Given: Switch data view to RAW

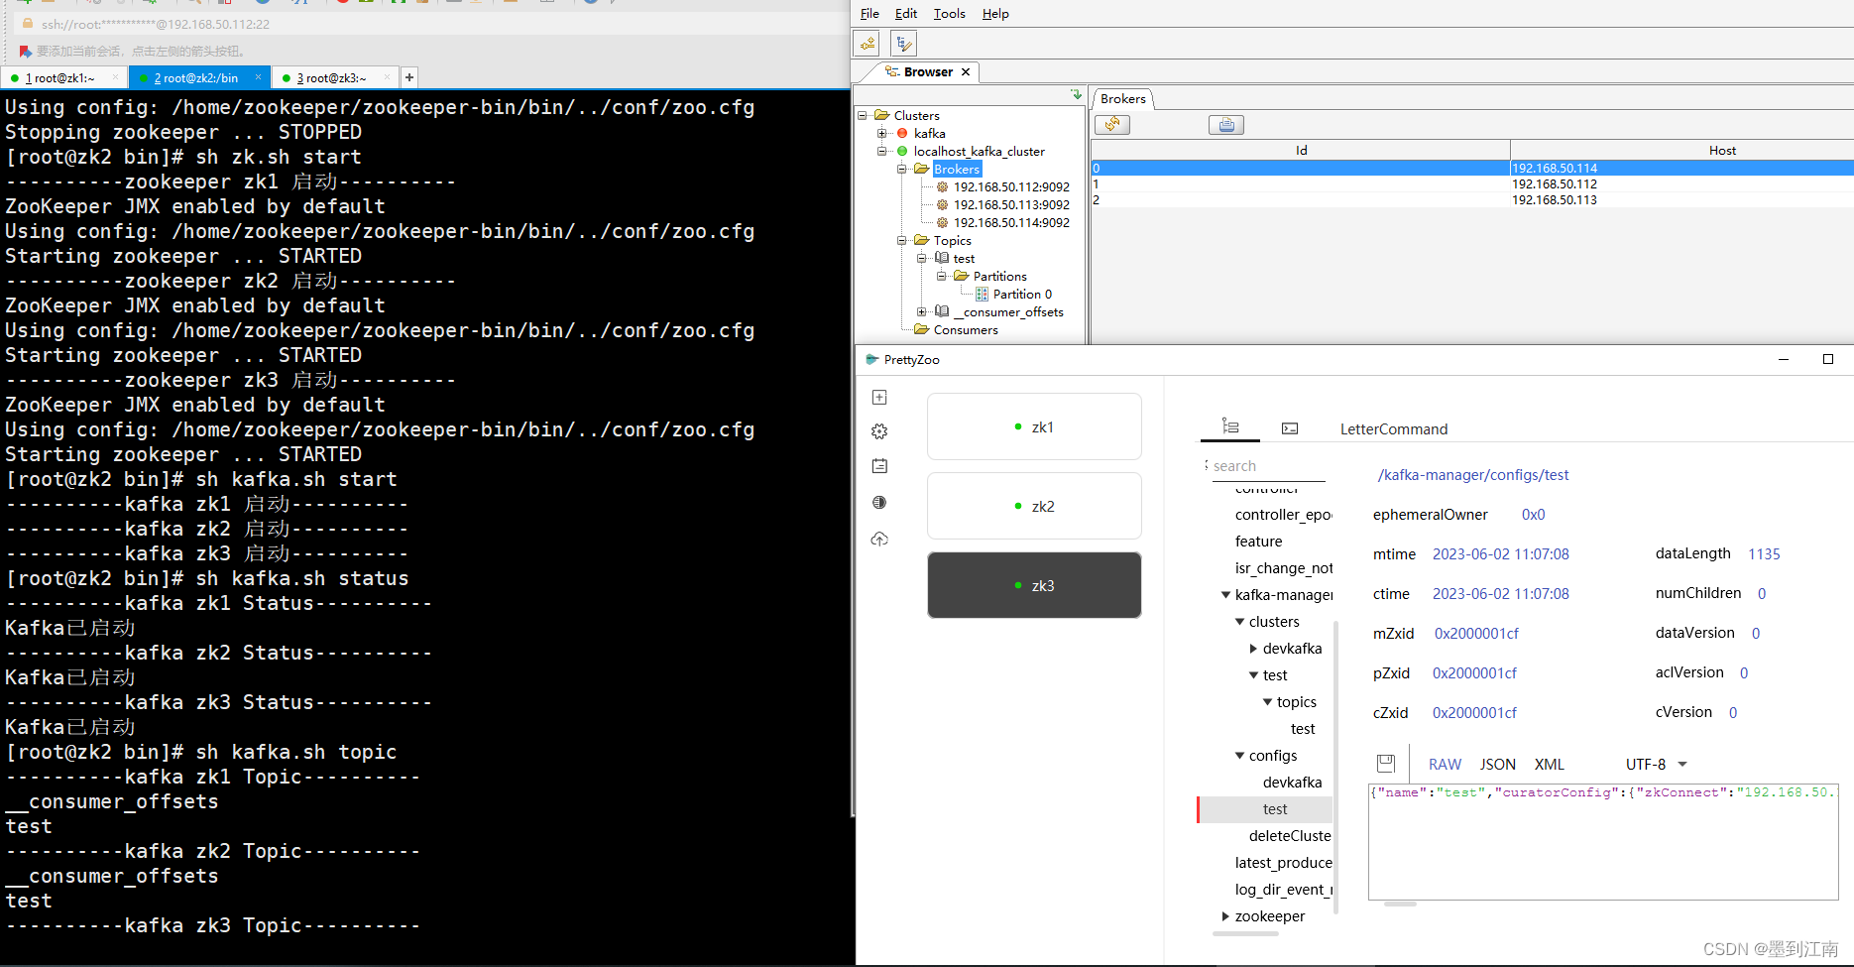Looking at the screenshot, I should 1445,764.
